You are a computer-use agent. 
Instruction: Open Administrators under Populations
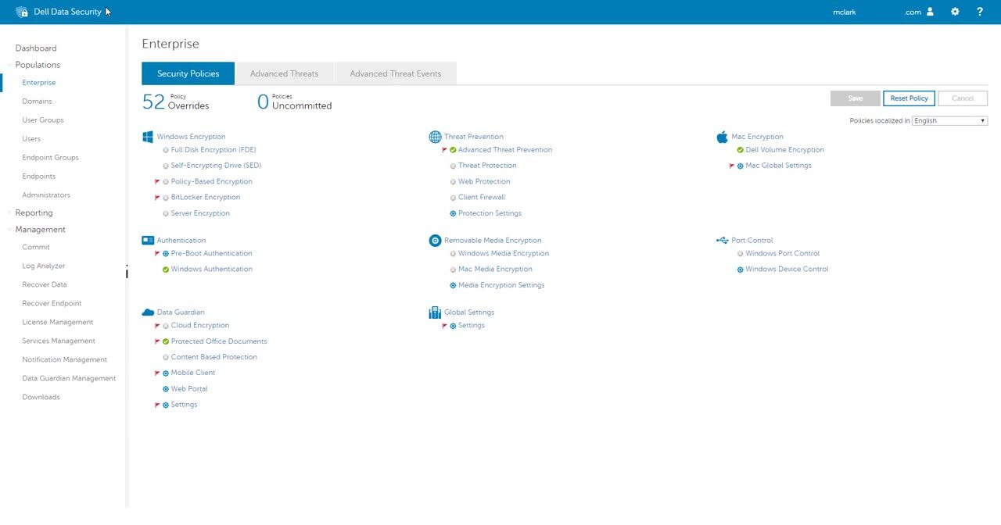click(x=46, y=195)
